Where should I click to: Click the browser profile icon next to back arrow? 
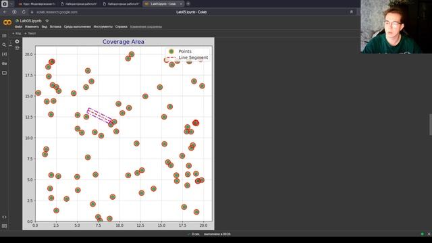[14, 12]
